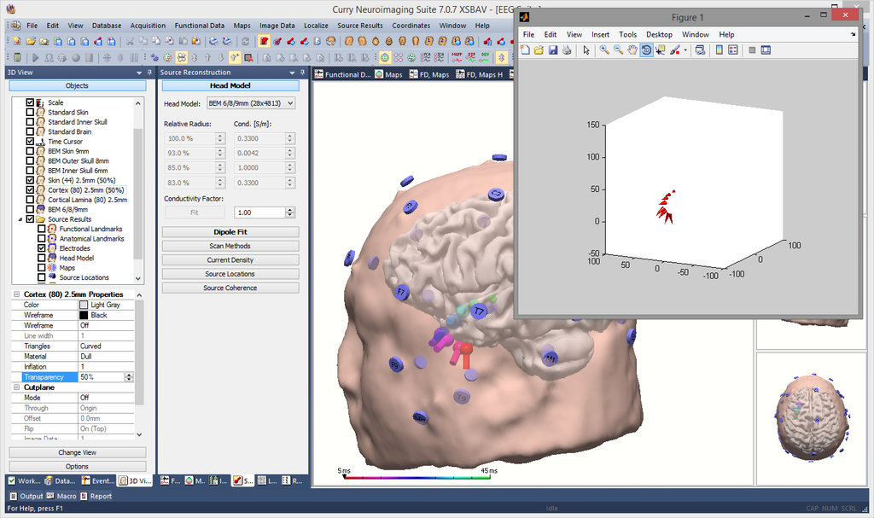This screenshot has height=518, width=874.
Task: Open the Functional Data menu
Action: [199, 26]
